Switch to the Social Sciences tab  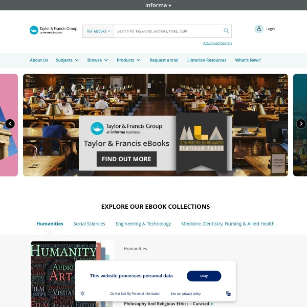coord(89,224)
